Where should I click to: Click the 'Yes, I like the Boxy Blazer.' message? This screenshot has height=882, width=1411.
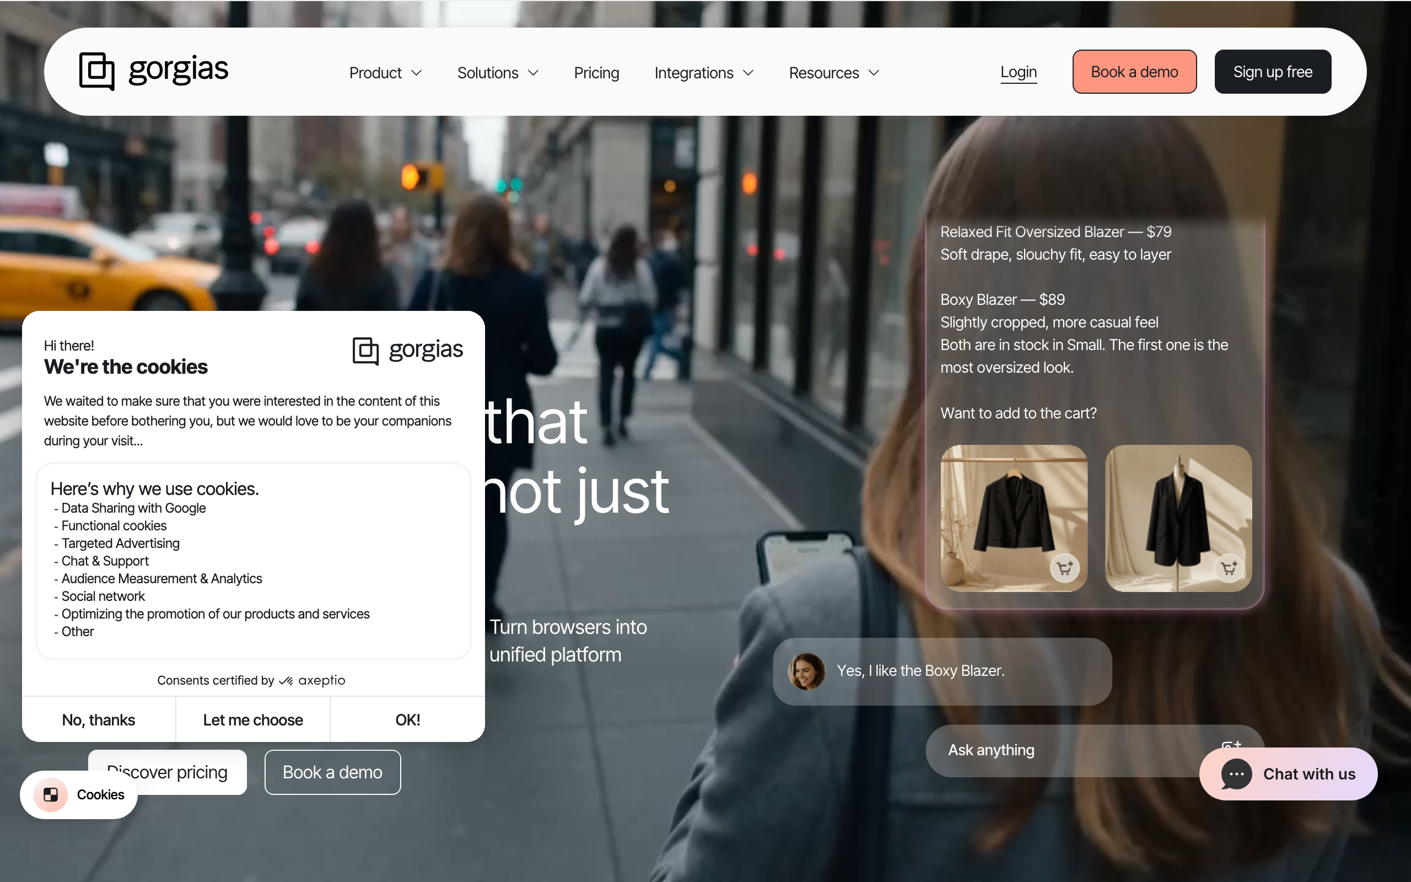click(x=942, y=671)
